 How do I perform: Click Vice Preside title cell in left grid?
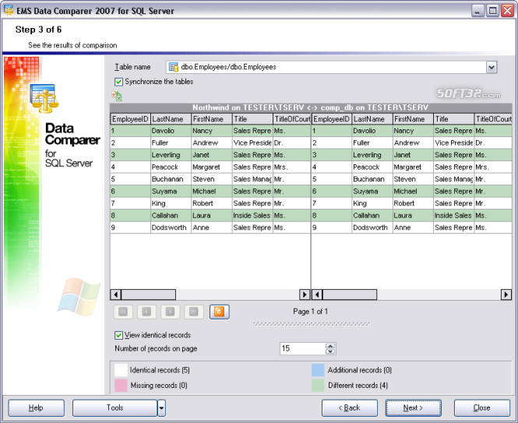252,143
